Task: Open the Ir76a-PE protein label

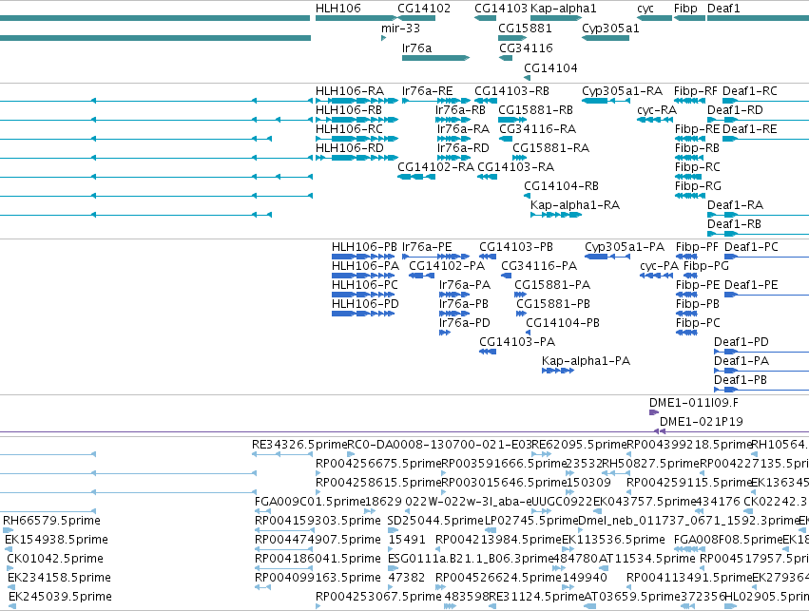Action: pyautogui.click(x=427, y=247)
